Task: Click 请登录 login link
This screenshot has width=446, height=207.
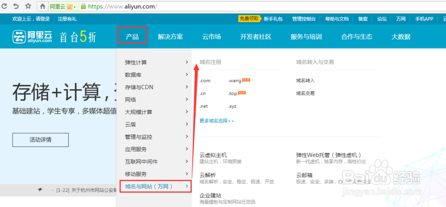Action: click(x=43, y=19)
